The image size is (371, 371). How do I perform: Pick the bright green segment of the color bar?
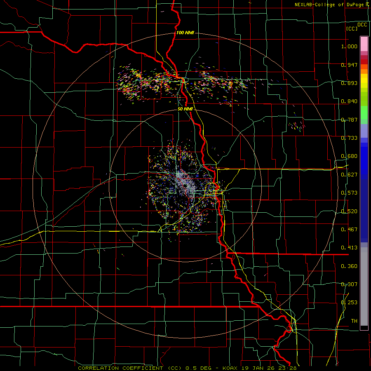tap(364, 112)
